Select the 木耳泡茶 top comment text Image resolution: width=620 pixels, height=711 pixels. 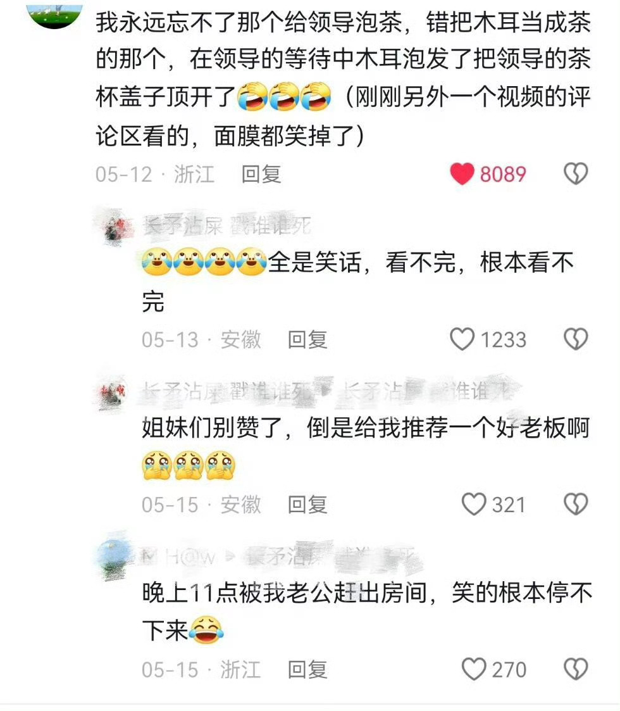pyautogui.click(x=343, y=79)
